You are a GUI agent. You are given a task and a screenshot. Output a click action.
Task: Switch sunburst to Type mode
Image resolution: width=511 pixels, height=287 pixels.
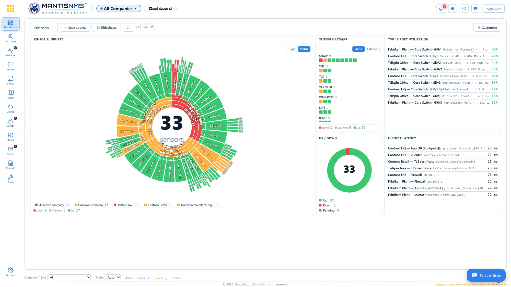click(x=292, y=49)
